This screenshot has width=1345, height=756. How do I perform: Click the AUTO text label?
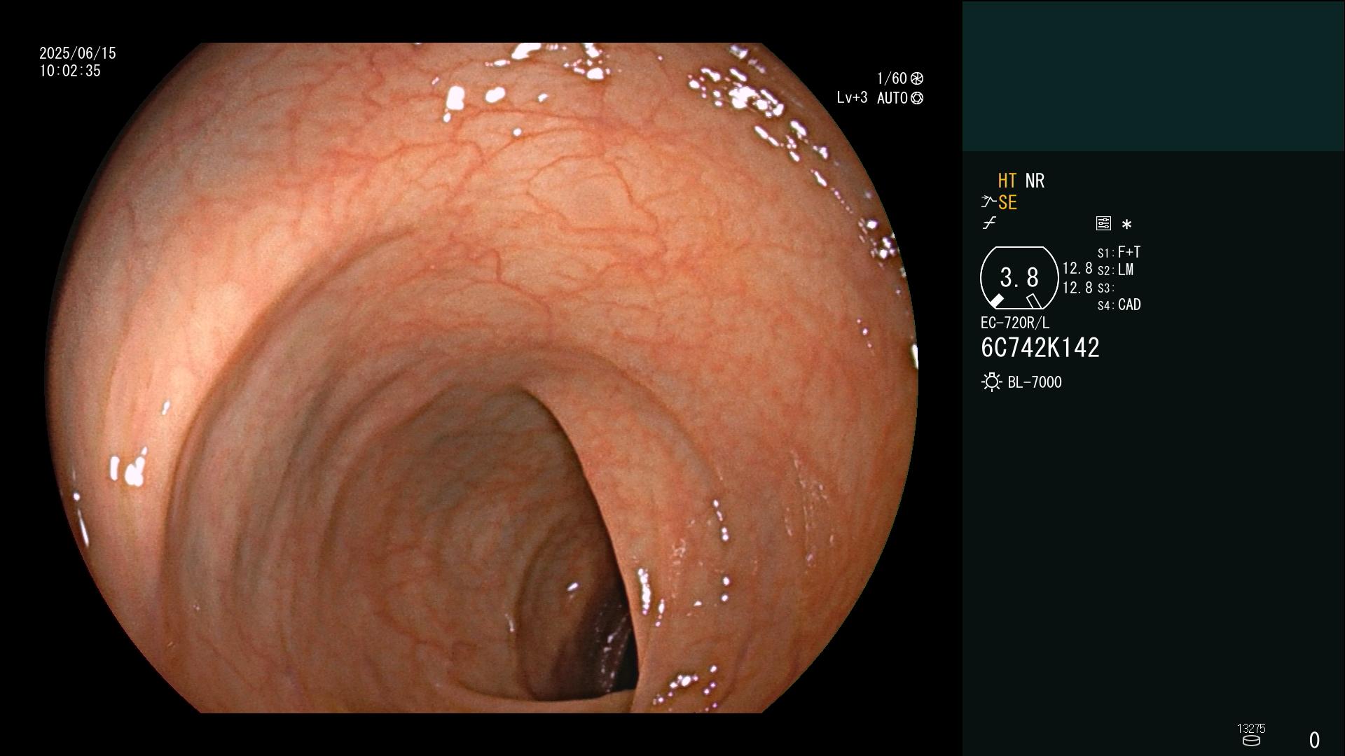892,98
